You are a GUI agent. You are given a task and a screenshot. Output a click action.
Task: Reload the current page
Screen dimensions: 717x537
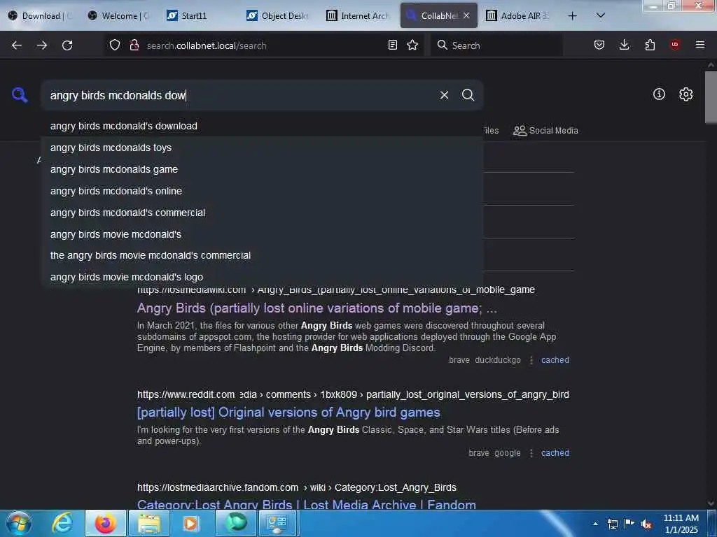pos(67,45)
